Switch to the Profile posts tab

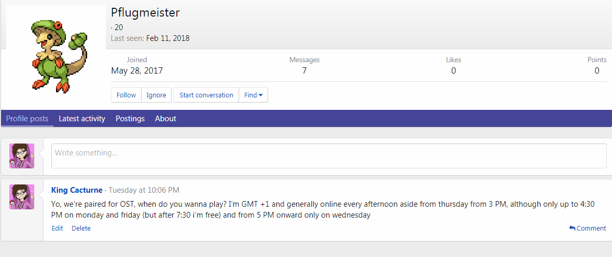coord(27,119)
